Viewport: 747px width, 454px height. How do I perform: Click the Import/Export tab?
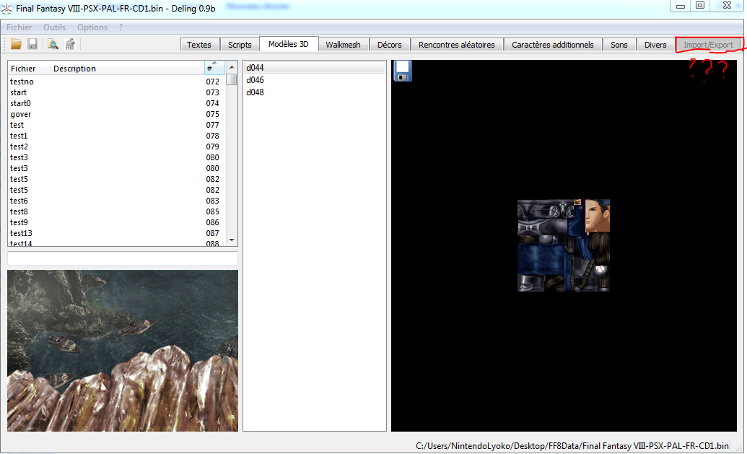tap(708, 45)
